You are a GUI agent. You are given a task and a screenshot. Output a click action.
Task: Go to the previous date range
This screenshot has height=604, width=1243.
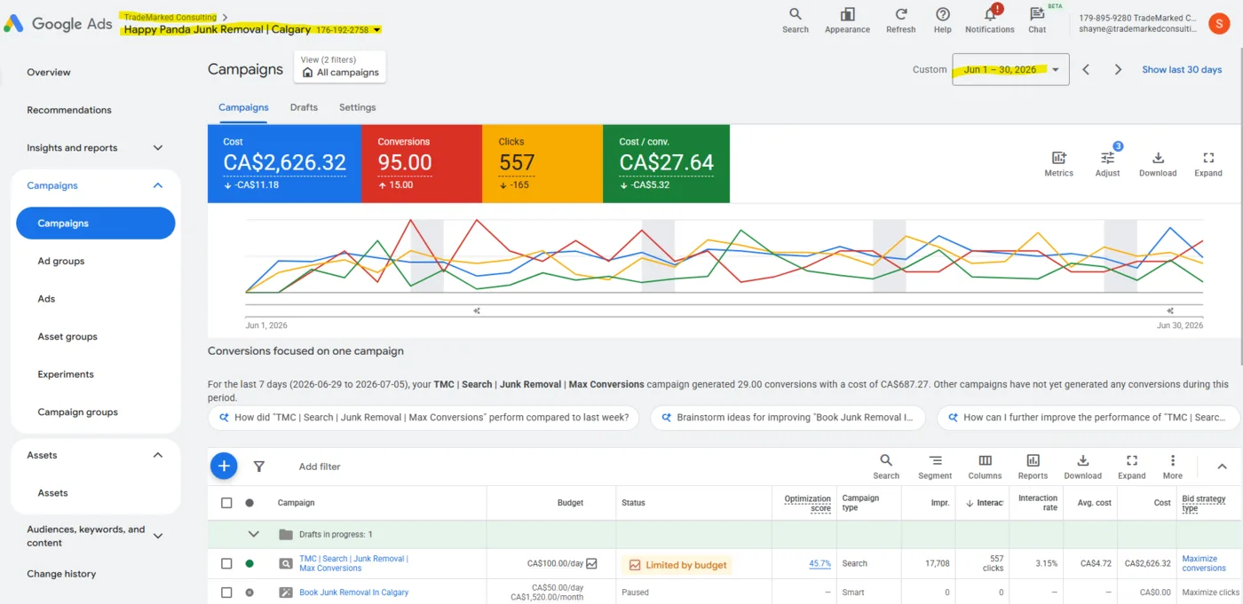point(1086,69)
